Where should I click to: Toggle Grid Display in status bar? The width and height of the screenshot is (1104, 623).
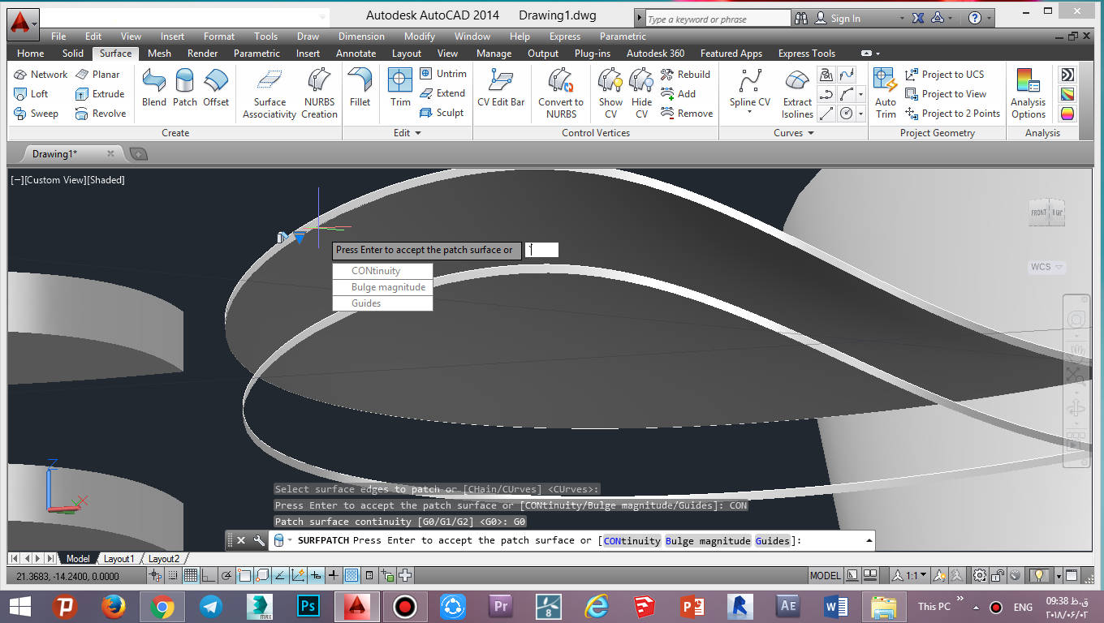[190, 576]
